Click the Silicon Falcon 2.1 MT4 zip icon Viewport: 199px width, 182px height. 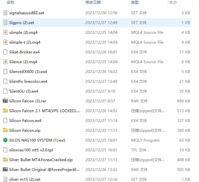5,111
